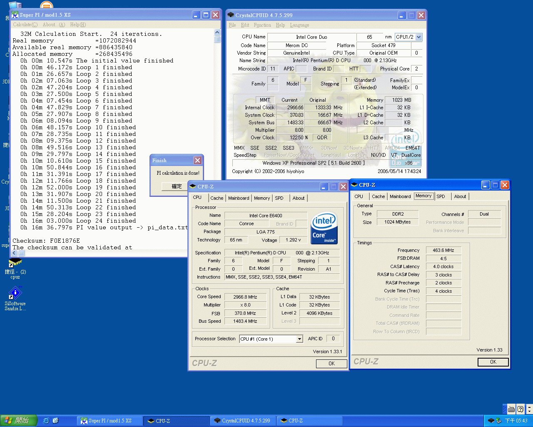
Task: Open the language bar help icon
Action: point(520,409)
